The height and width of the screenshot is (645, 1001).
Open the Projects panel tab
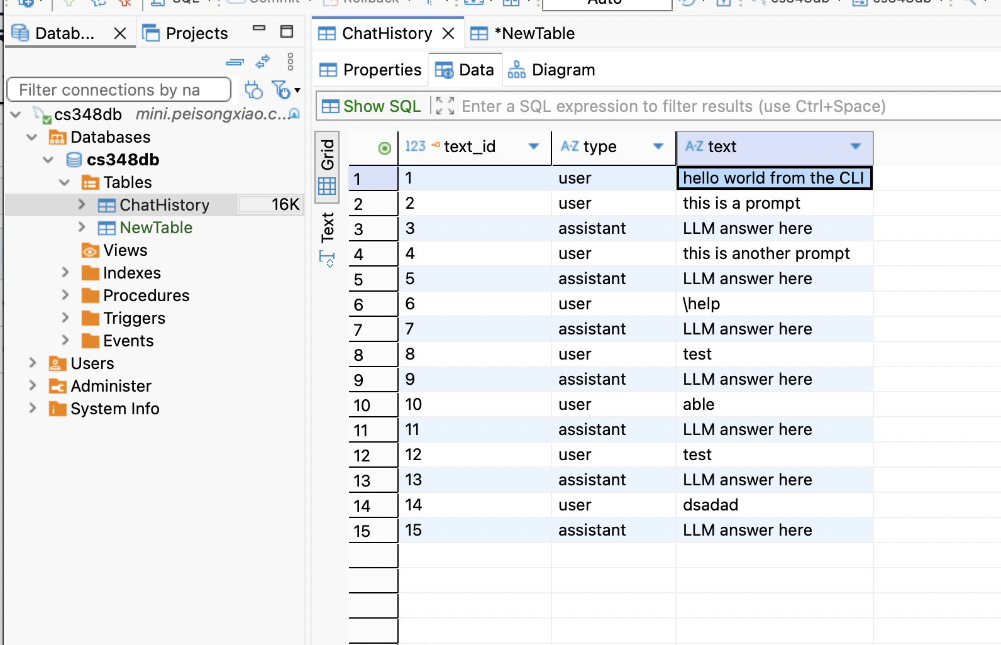185,33
